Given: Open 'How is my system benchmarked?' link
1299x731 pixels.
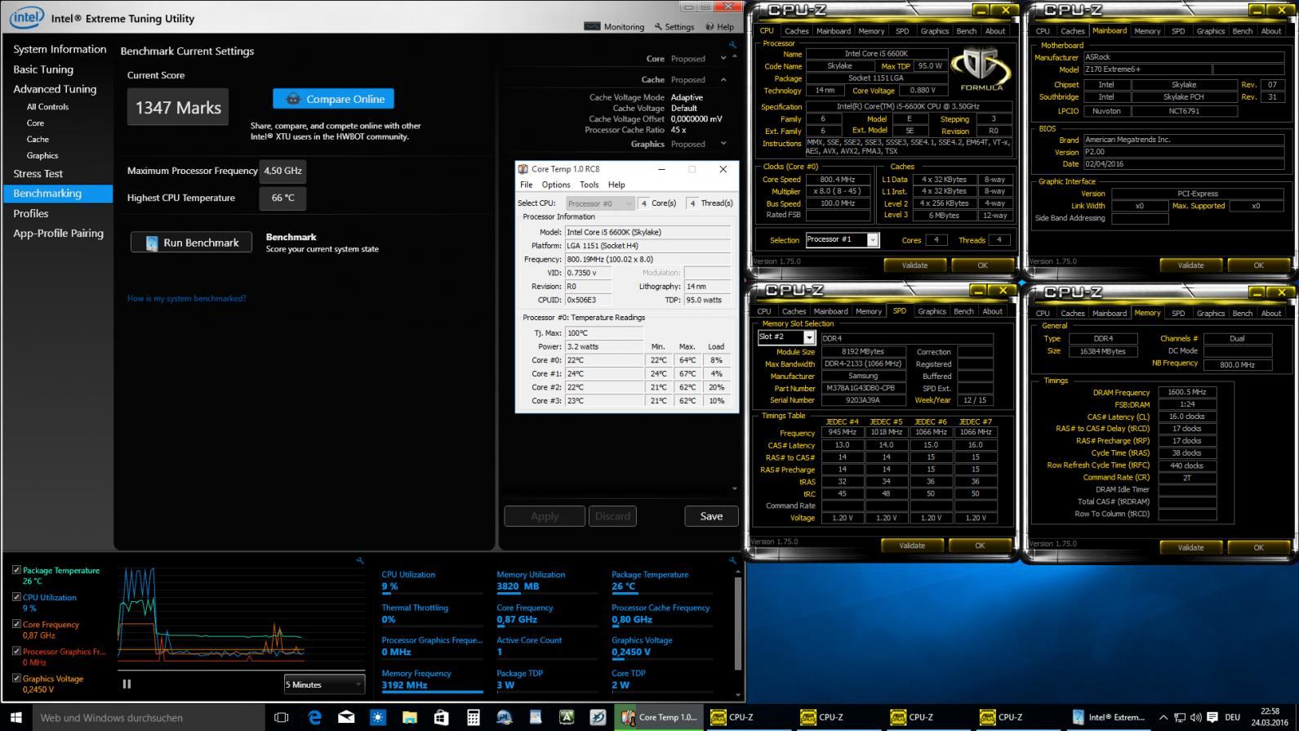Looking at the screenshot, I should (x=186, y=298).
